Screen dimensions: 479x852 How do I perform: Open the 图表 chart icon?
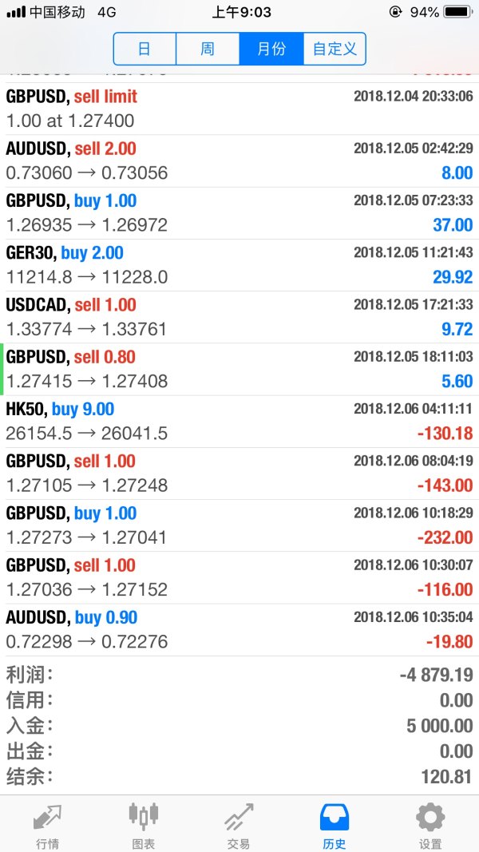coord(143,818)
